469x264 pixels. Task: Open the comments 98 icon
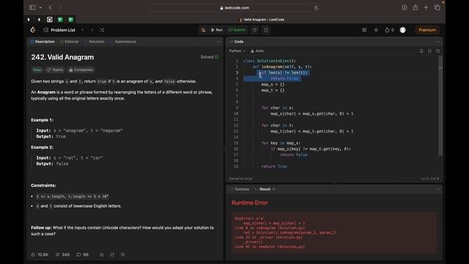click(83, 254)
